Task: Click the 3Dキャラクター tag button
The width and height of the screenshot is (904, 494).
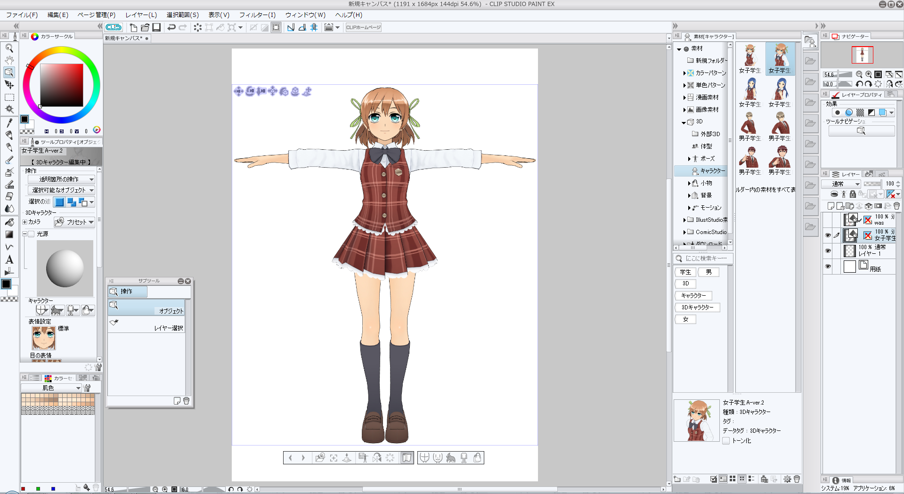Action: 697,308
